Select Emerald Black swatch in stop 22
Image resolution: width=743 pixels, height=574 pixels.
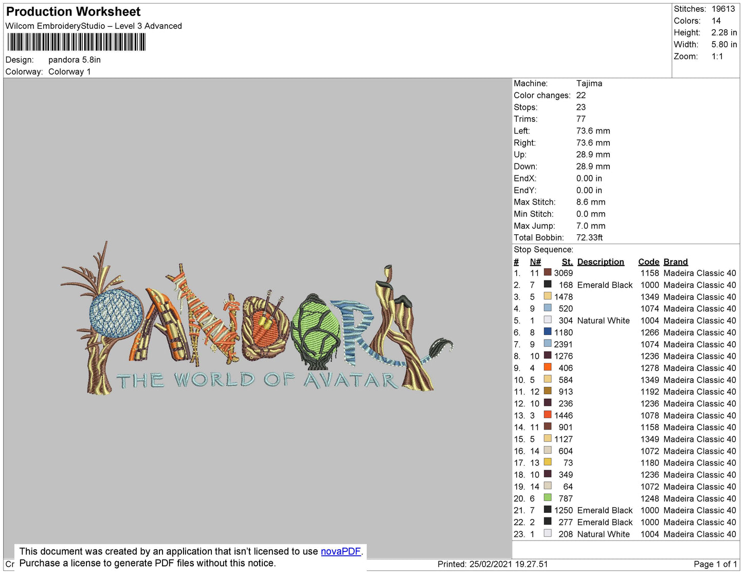click(x=548, y=521)
